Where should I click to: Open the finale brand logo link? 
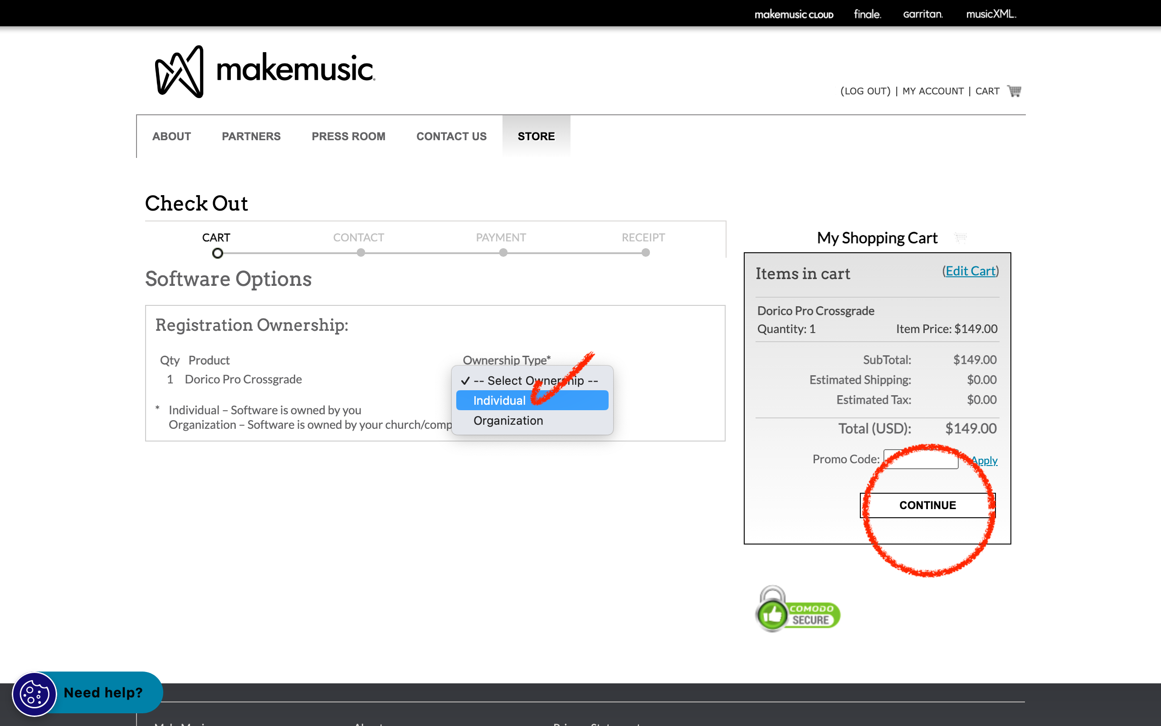[867, 14]
